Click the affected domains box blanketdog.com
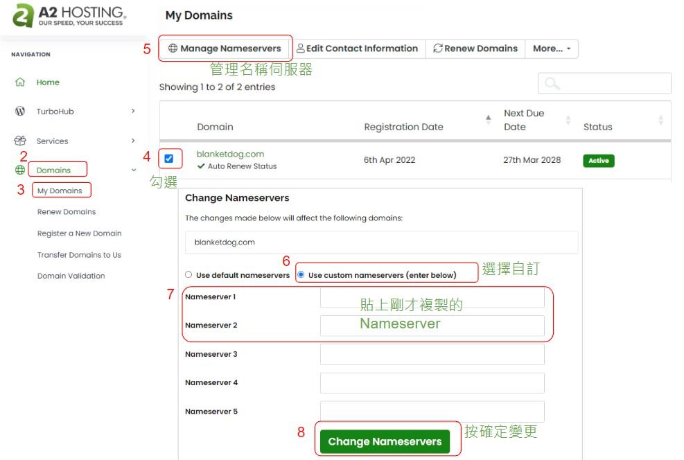This screenshot has width=684, height=460. 381,242
